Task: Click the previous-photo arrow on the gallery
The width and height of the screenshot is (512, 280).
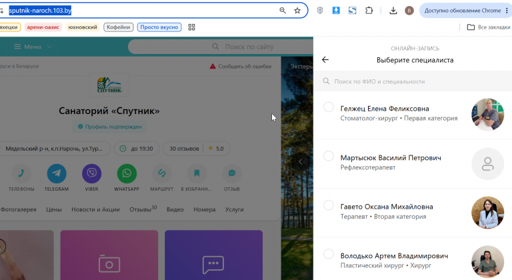Action: 301,161
